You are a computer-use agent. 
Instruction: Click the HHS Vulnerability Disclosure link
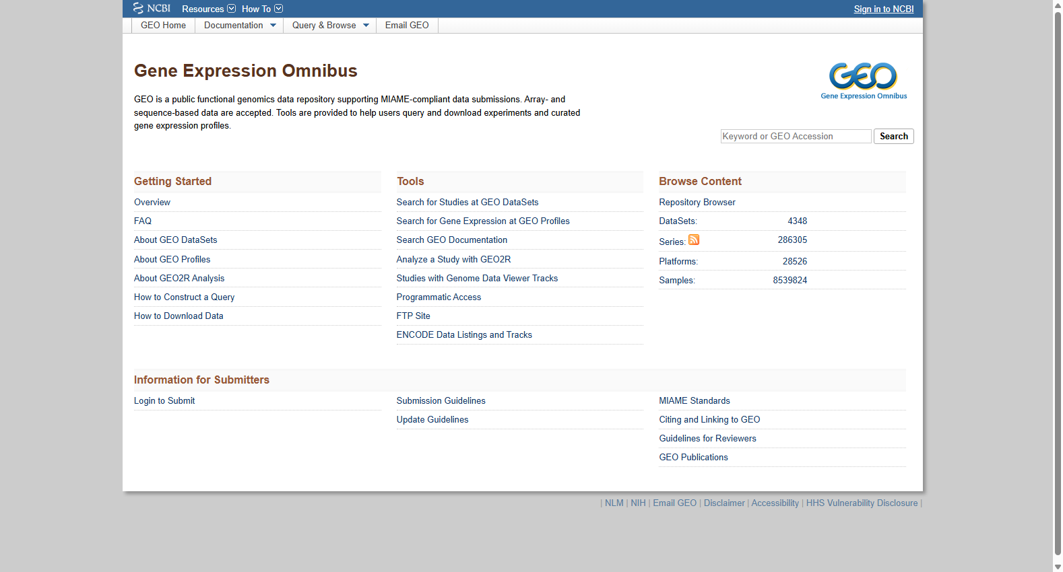[862, 503]
